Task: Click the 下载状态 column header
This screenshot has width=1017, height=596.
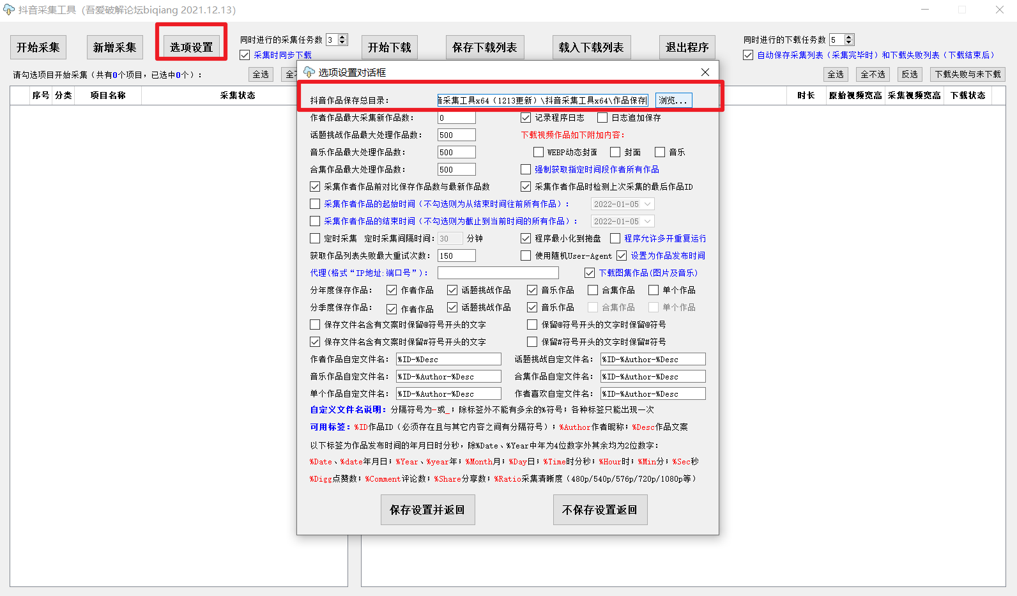Action: (968, 95)
